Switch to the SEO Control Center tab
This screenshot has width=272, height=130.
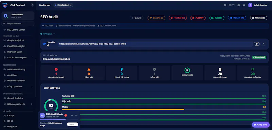pyautogui.click(x=107, y=26)
